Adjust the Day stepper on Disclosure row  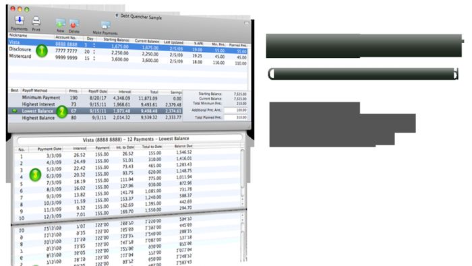[94, 52]
